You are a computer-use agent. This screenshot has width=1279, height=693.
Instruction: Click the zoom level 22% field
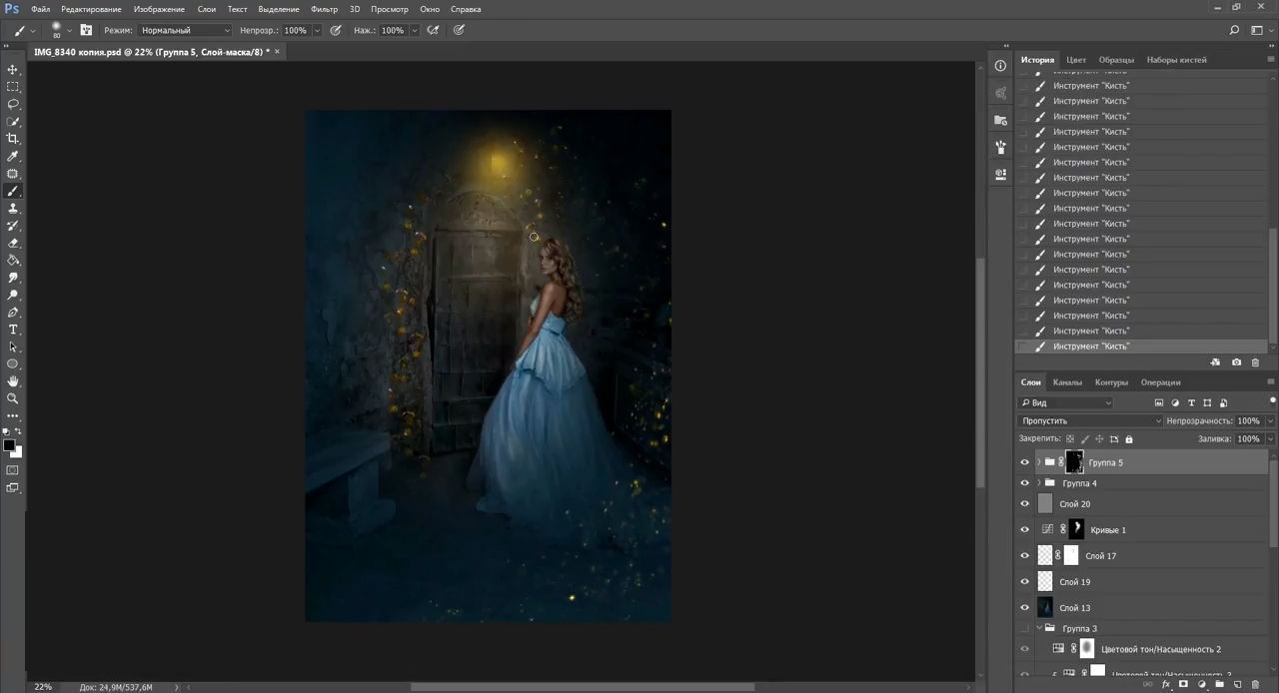click(43, 687)
